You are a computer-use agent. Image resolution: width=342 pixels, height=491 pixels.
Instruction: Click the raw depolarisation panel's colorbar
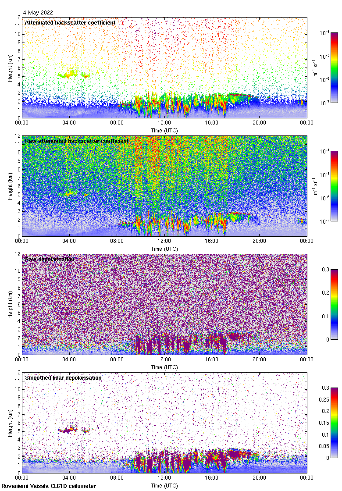pyautogui.click(x=334, y=304)
